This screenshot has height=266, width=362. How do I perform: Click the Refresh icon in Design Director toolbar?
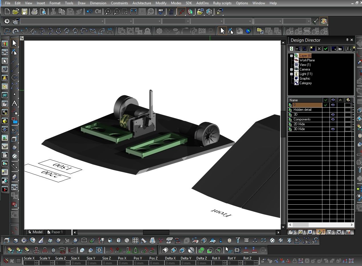click(291, 49)
